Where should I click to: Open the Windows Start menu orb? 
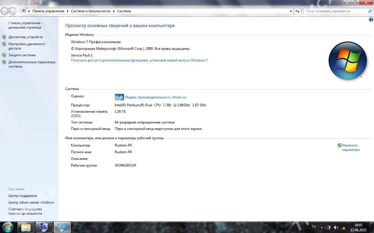(x=7, y=227)
